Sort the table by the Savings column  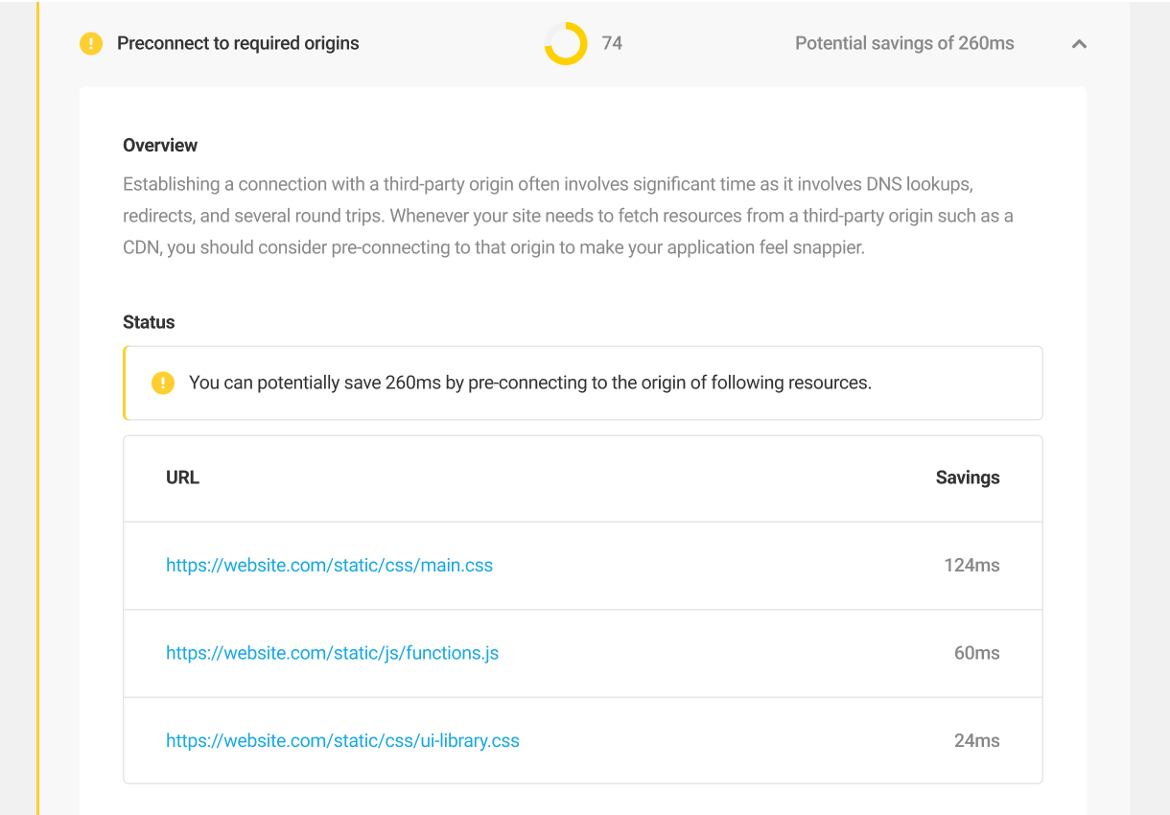(968, 477)
